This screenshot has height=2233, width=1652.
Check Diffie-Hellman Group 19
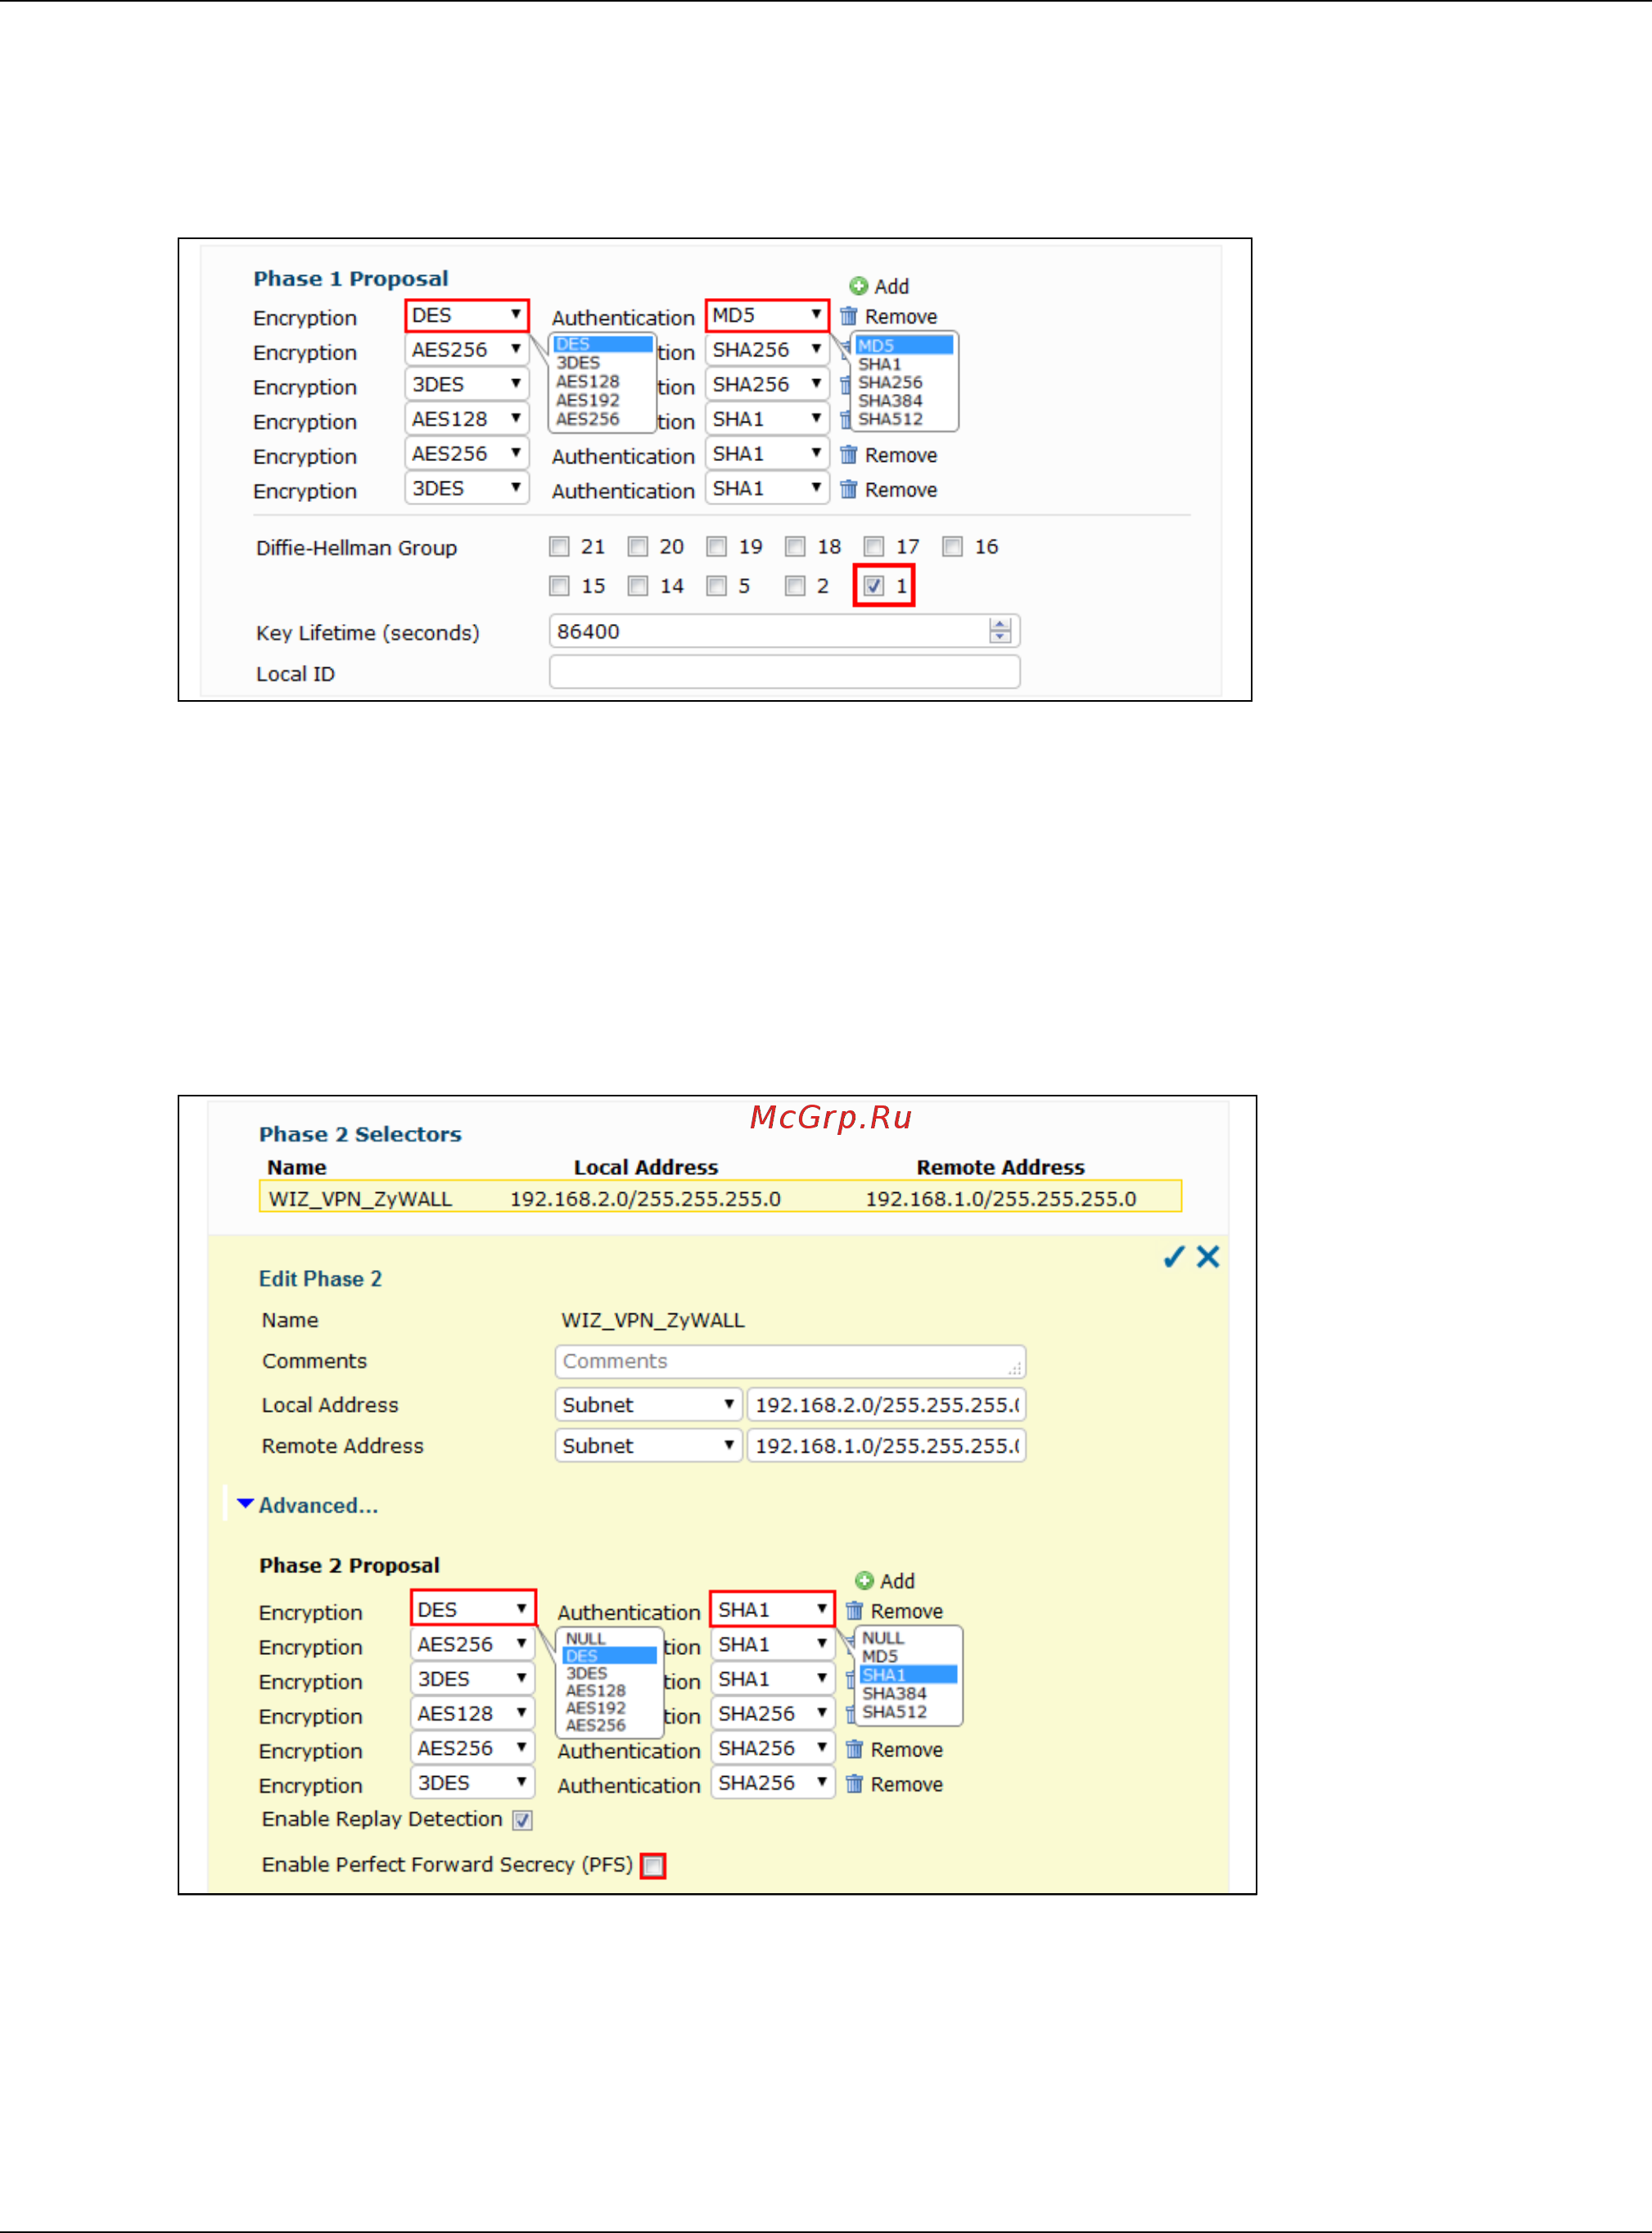(x=716, y=547)
